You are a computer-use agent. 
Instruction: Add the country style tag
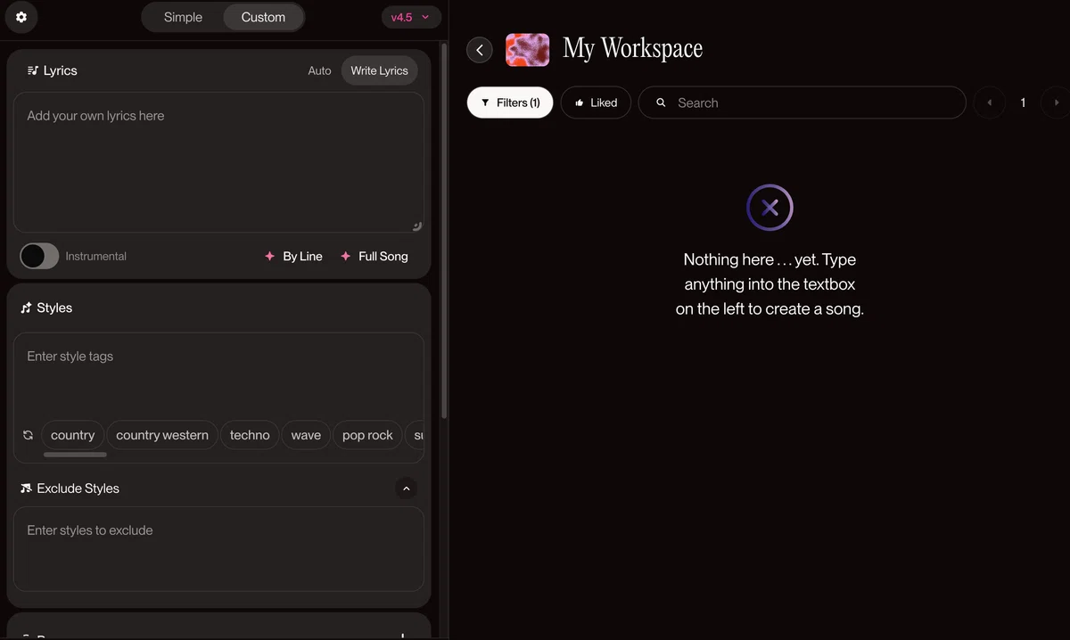click(x=72, y=435)
